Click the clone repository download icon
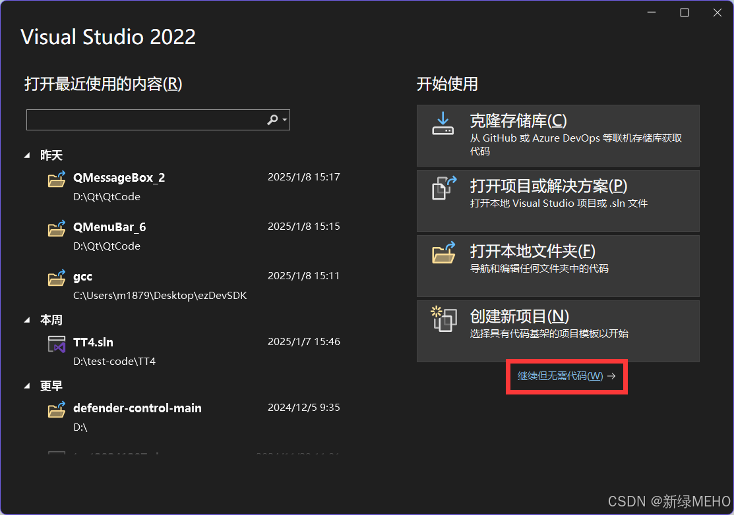Image resolution: width=734 pixels, height=515 pixels. 443,123
